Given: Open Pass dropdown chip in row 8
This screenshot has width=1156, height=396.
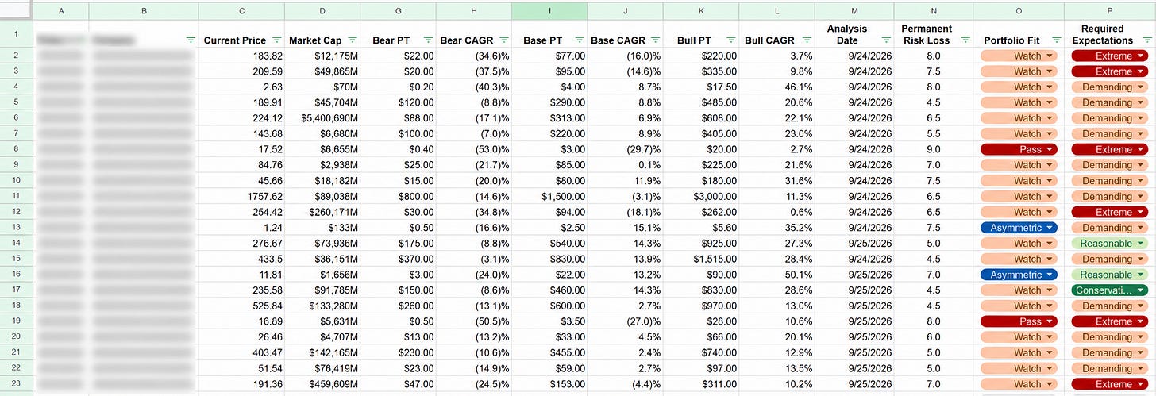Looking at the screenshot, I should point(1019,149).
